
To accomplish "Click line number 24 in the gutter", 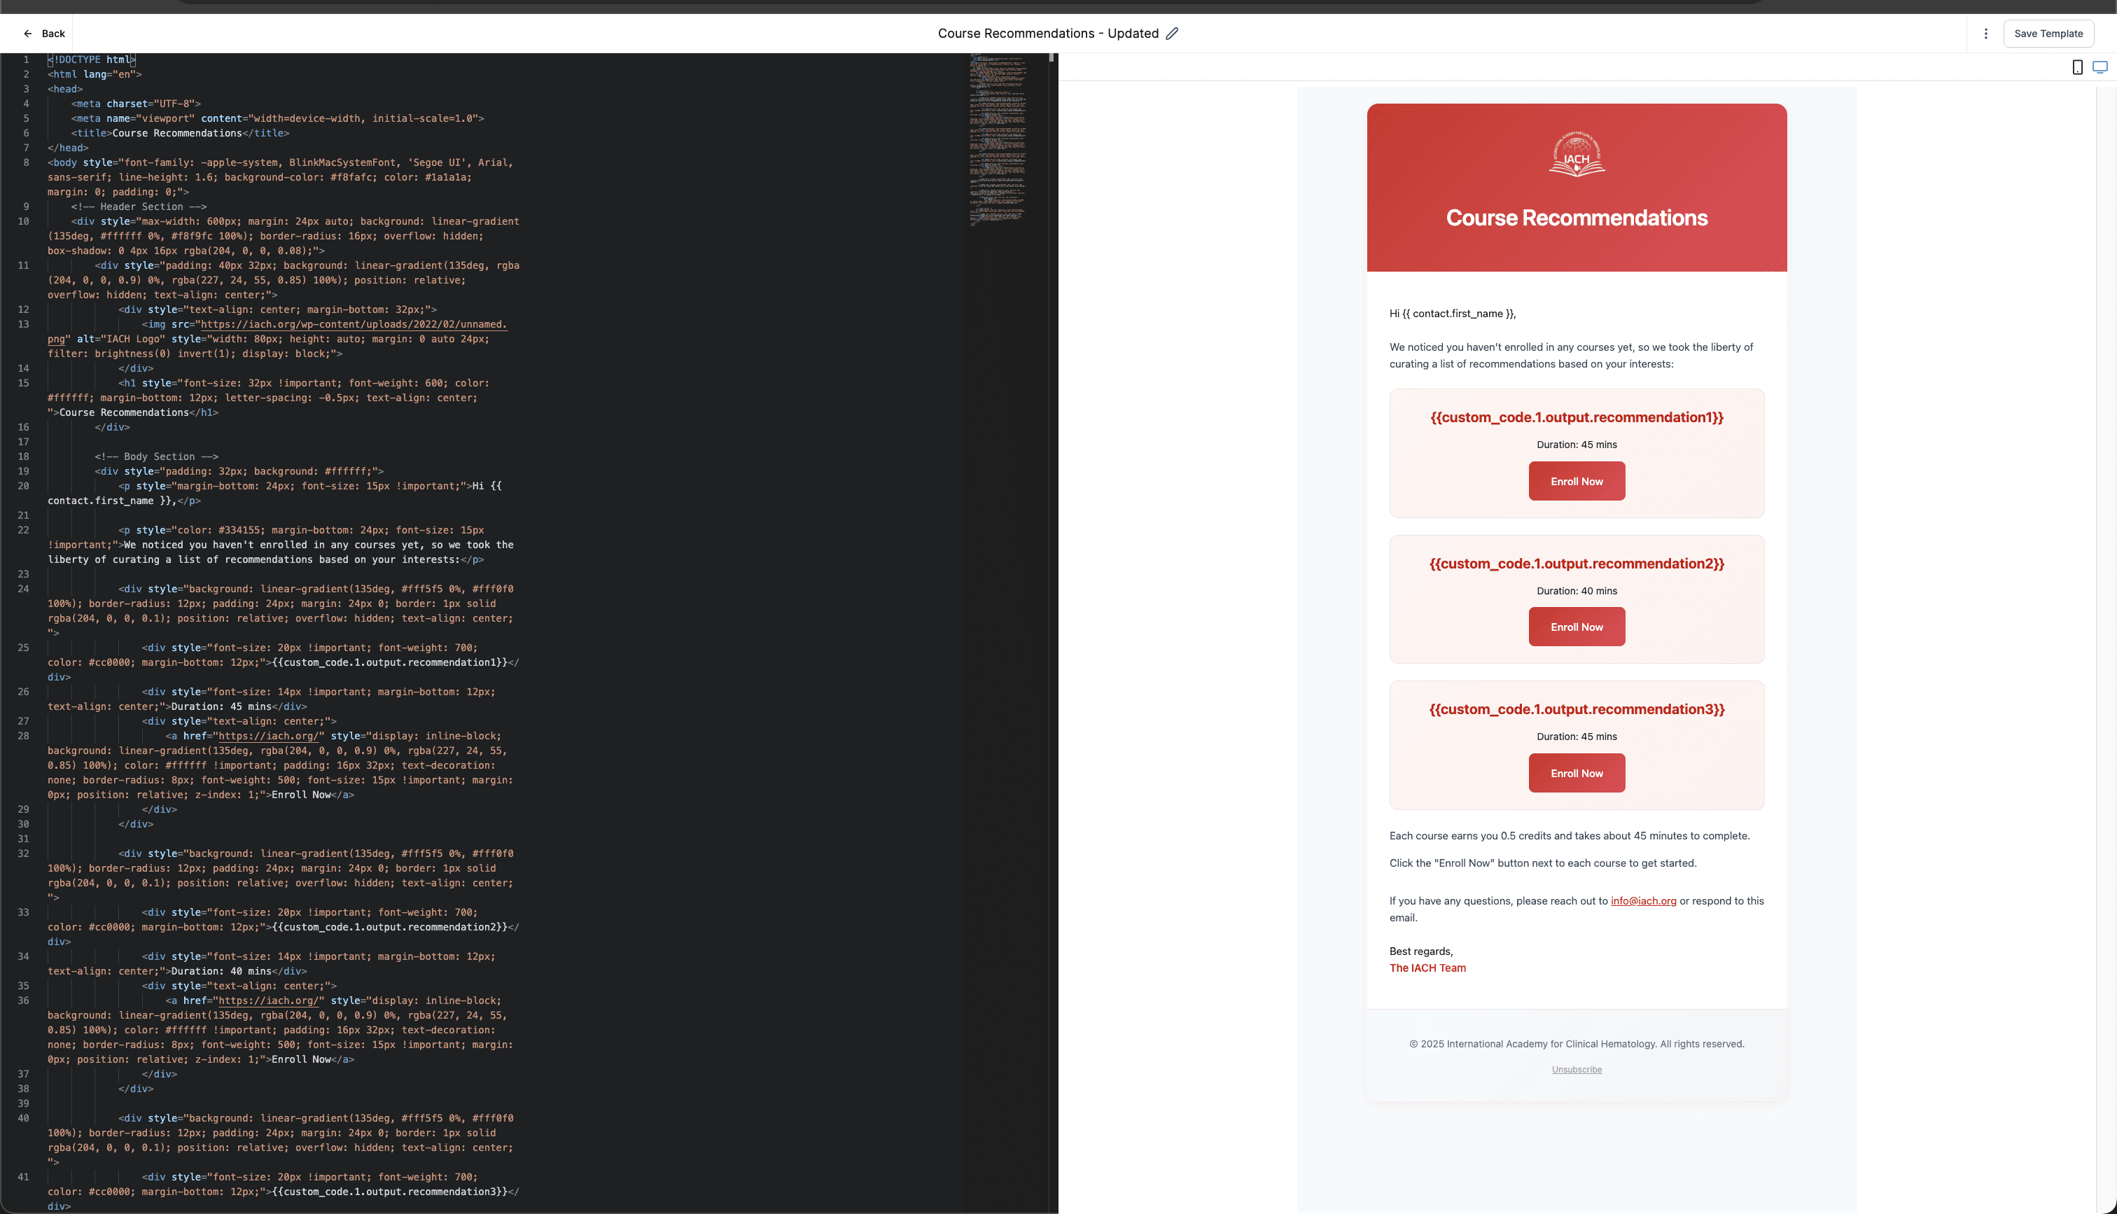I will [23, 589].
